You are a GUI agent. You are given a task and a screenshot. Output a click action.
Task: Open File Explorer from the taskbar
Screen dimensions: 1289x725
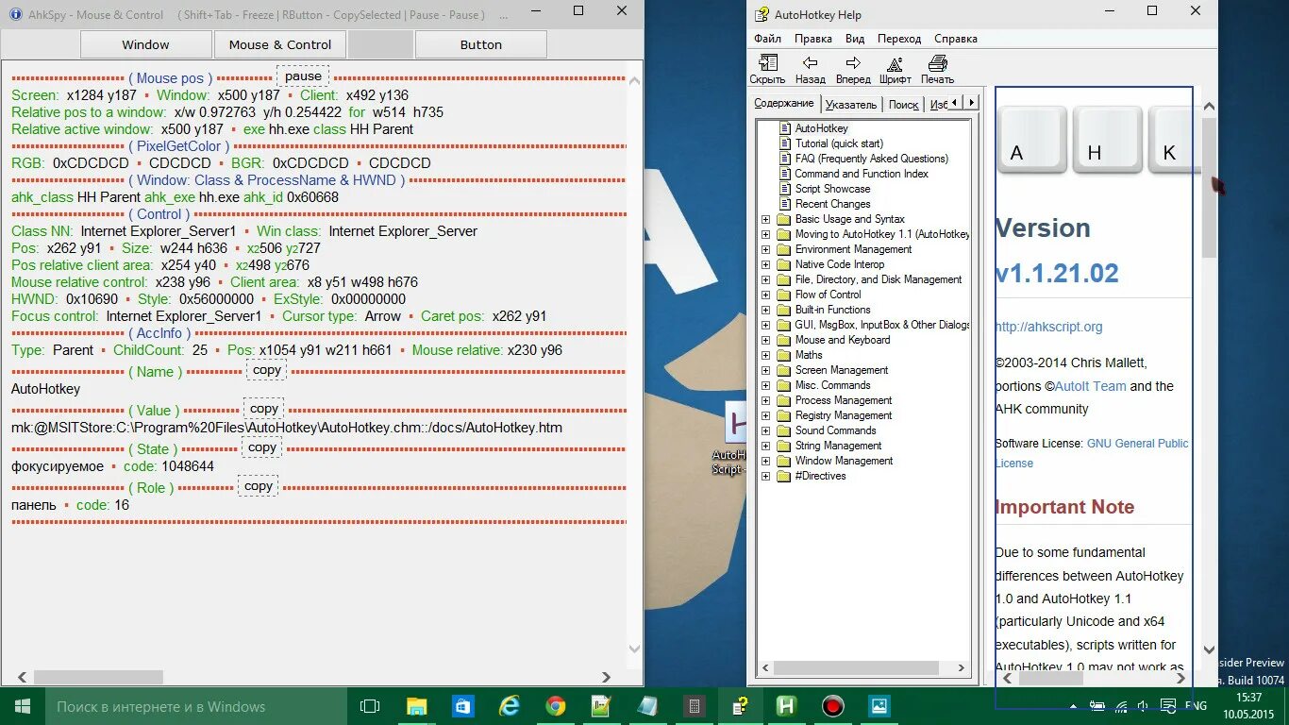[x=416, y=706]
